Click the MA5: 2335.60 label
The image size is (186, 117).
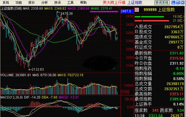(x=33, y=8)
